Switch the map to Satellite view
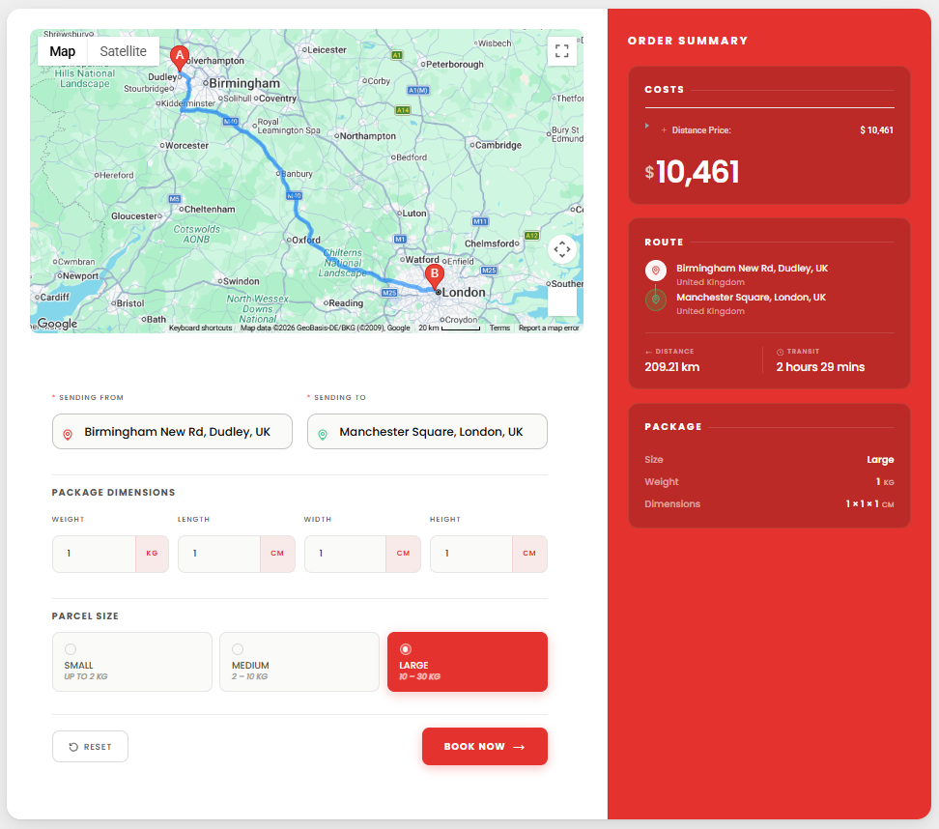The height and width of the screenshot is (829, 939). coord(123,51)
